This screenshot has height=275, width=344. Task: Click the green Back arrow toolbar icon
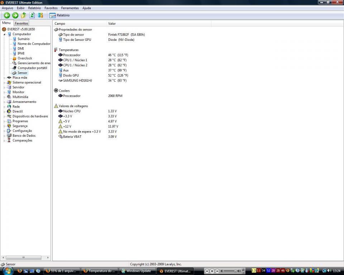(7, 15)
